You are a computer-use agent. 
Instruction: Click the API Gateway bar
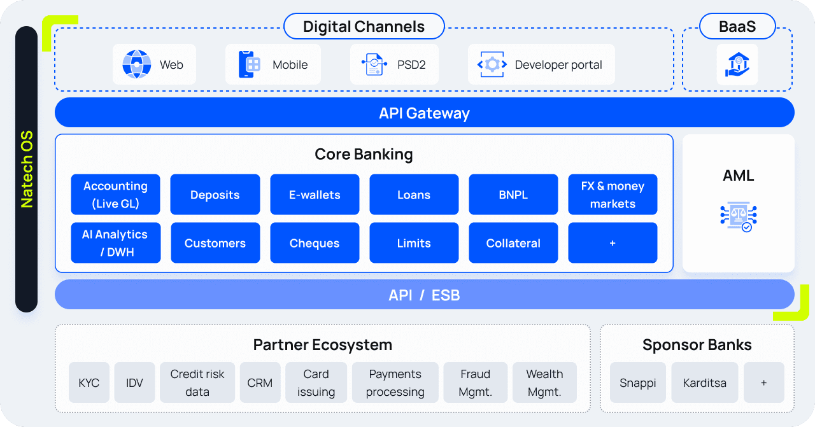424,113
